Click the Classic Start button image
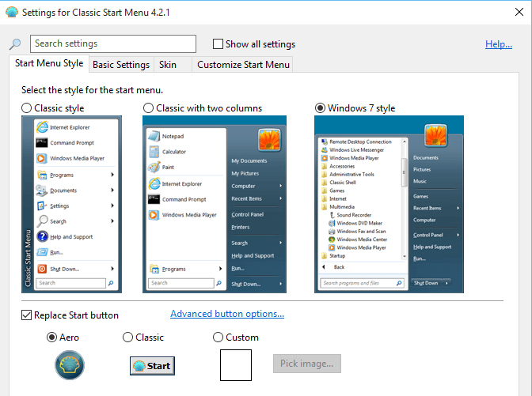Screen dimensions: 532x396 tap(151, 366)
